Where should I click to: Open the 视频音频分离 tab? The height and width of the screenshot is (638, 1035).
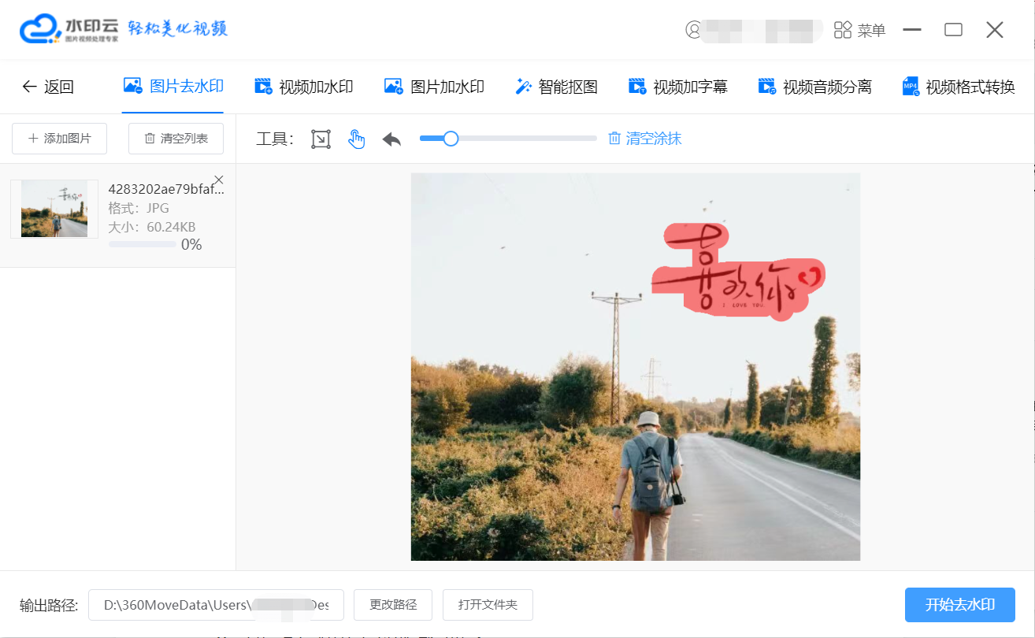point(814,87)
